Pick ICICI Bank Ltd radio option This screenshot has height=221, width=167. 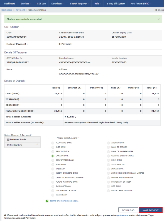click(x=109, y=164)
